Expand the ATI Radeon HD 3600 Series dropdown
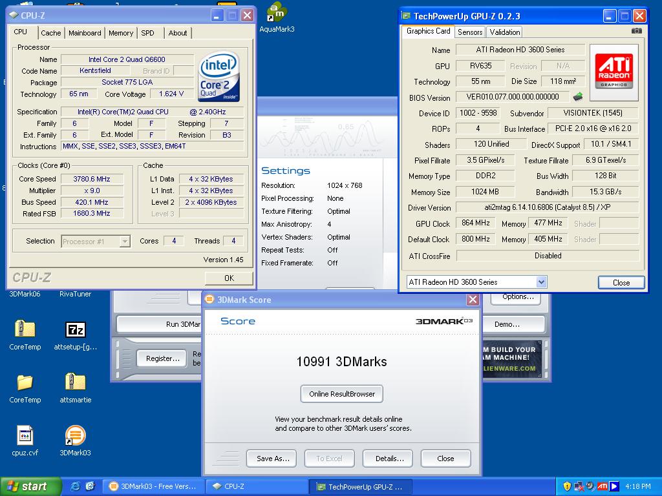Image resolution: width=662 pixels, height=496 pixels. click(541, 282)
